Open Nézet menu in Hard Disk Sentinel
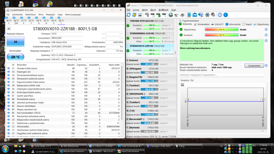 click(x=145, y=10)
